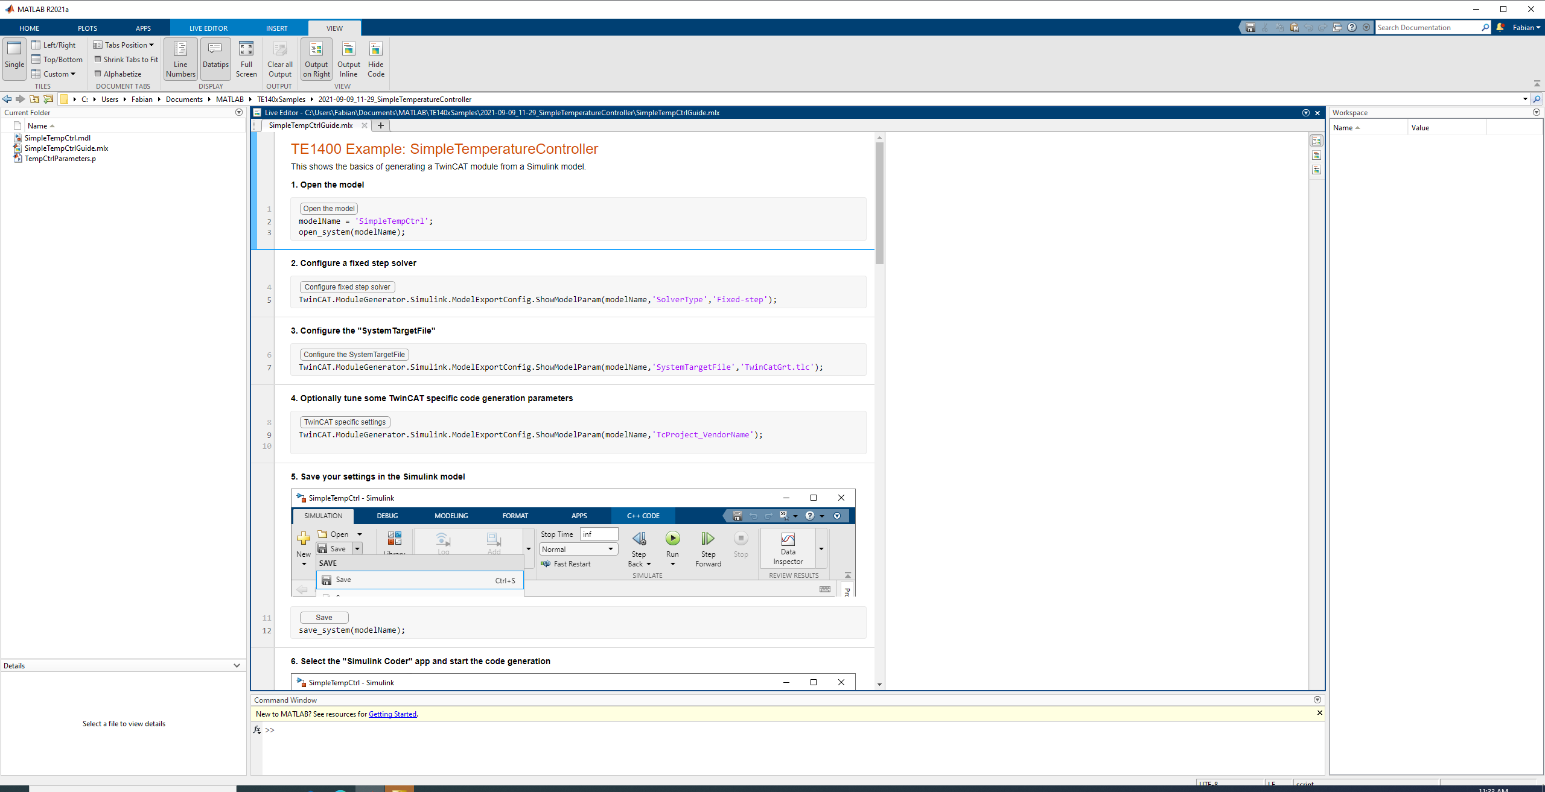Switch the editor to Full Screen
1545x792 pixels.
[246, 59]
